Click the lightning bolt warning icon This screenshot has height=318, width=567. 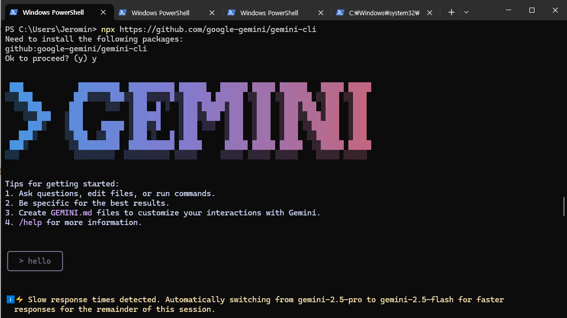tap(19, 300)
